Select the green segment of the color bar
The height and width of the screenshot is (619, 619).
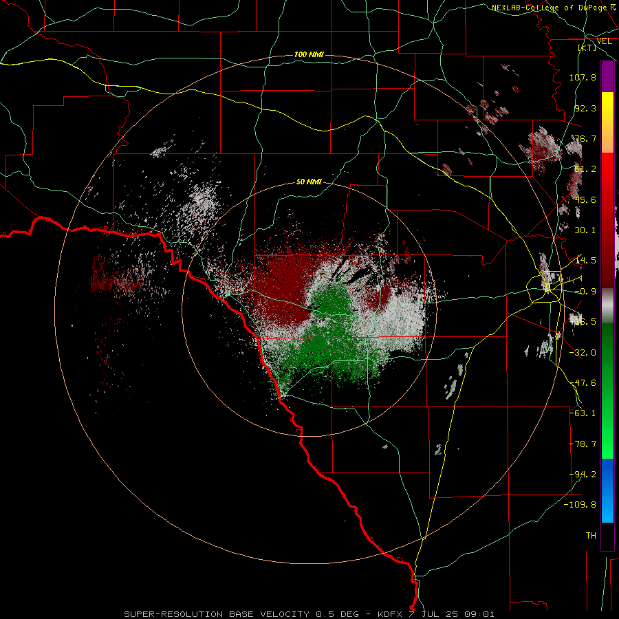coord(607,391)
